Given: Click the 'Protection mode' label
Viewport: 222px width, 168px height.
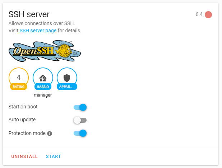Looking at the screenshot, I should 27,133.
